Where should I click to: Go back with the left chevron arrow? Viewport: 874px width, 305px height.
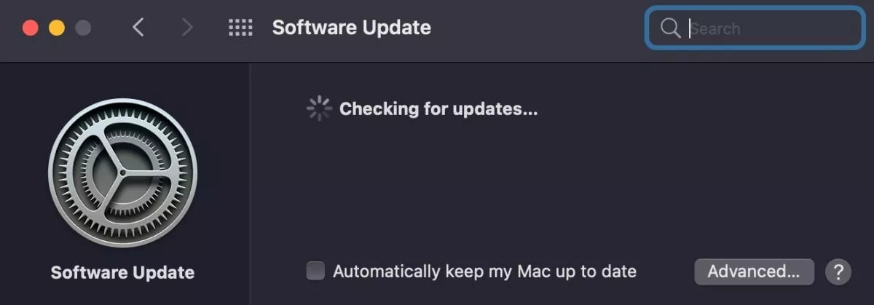138,28
